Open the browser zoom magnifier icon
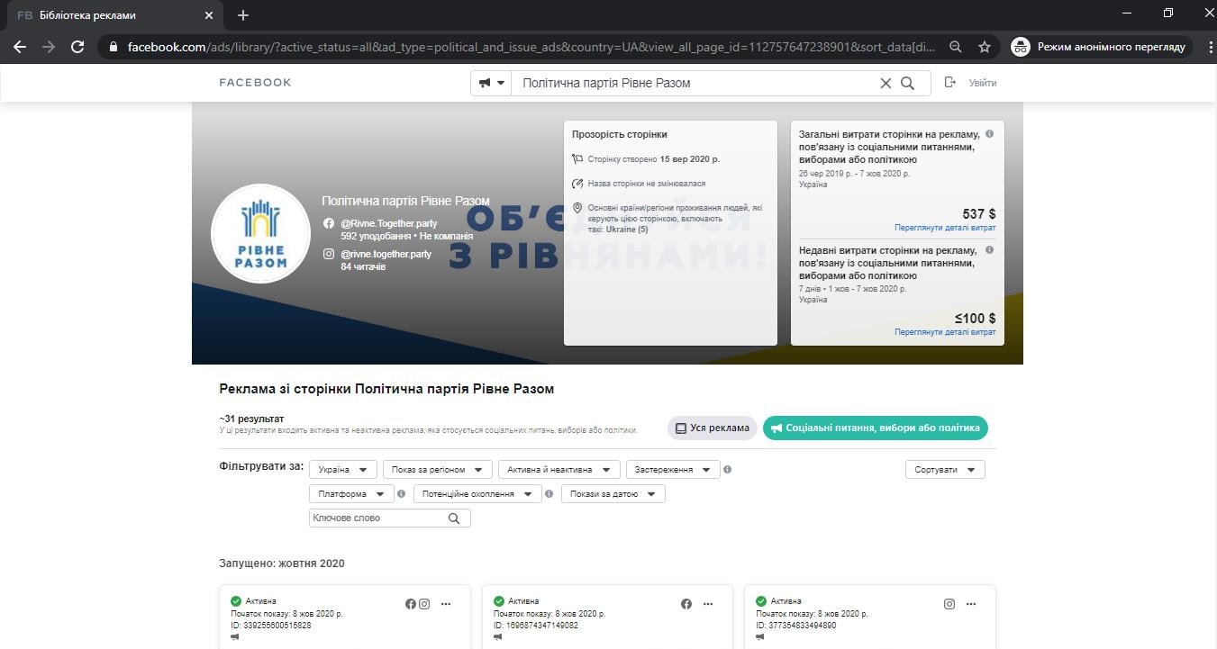1217x649 pixels. (956, 47)
